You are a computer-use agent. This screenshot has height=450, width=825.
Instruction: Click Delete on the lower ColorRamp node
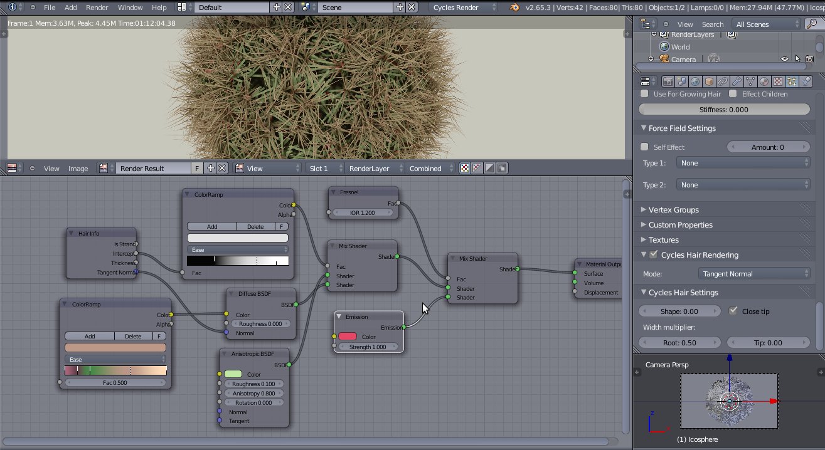point(133,336)
